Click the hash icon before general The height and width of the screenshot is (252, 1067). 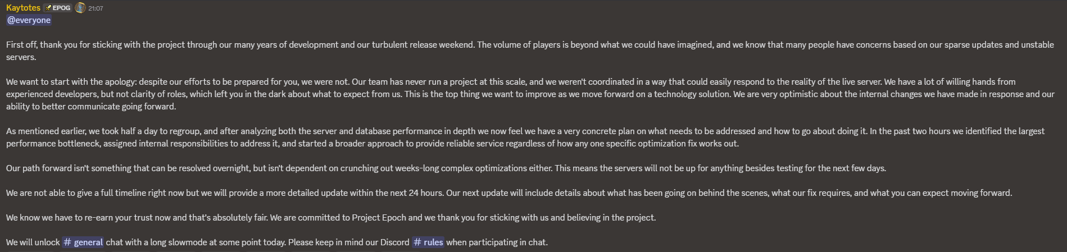[x=67, y=242]
